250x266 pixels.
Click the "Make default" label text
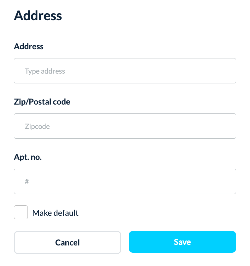pos(55,213)
